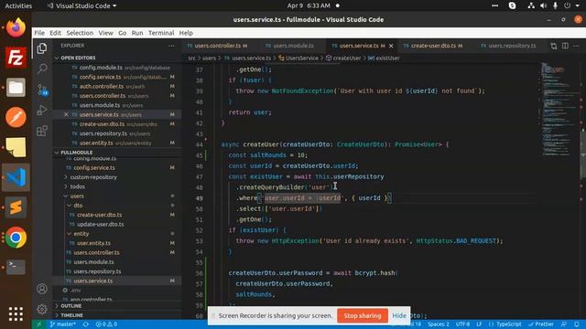Open Files manager from the dock
The image size is (586, 329).
(16, 88)
